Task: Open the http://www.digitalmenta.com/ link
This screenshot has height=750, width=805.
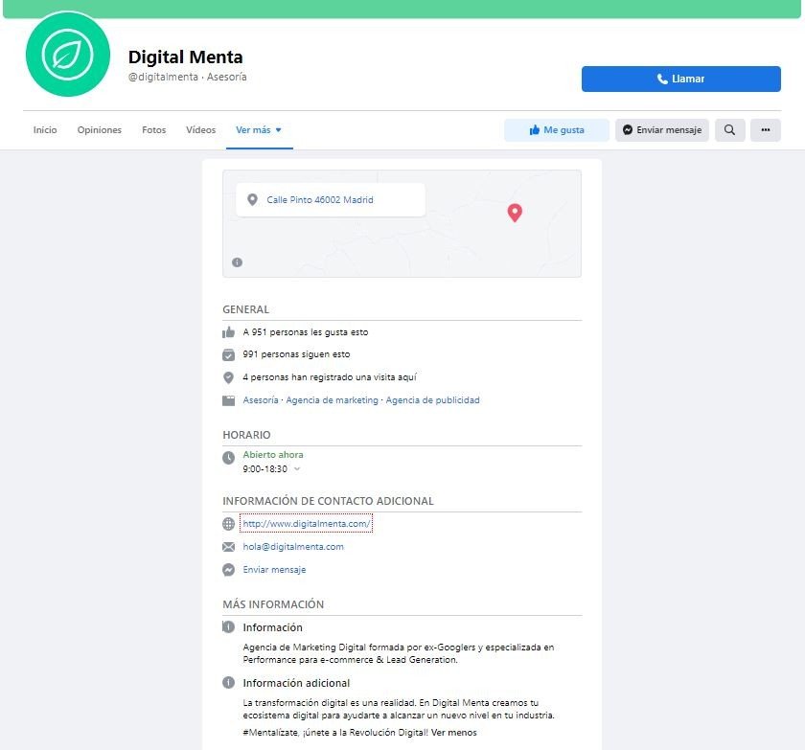Action: pyautogui.click(x=306, y=524)
